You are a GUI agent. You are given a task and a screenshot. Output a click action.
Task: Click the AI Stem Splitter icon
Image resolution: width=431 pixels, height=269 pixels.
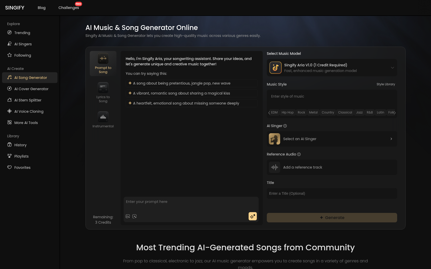click(9, 100)
